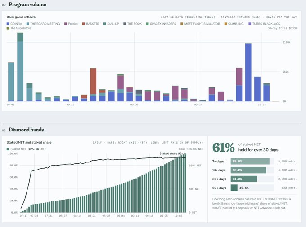306x227 pixels.
Task: Select the 60+ days 15.6% progress bar
Action: [252, 188]
